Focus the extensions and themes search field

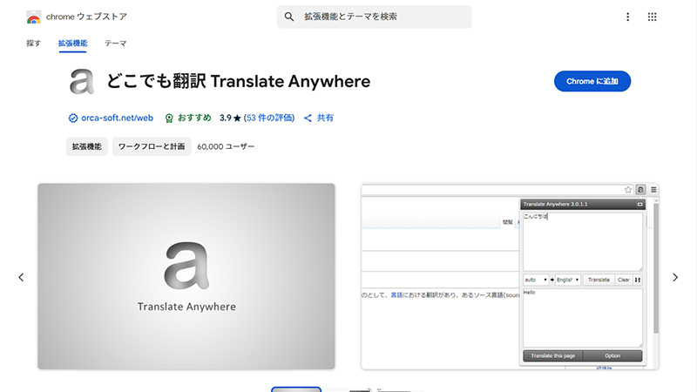coord(374,17)
